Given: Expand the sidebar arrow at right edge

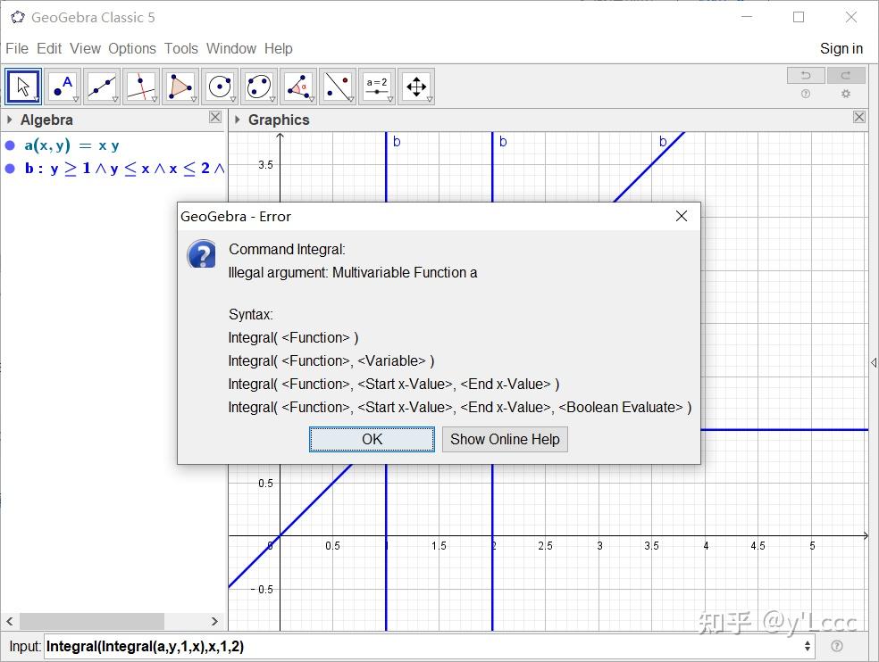Looking at the screenshot, I should click(x=874, y=363).
